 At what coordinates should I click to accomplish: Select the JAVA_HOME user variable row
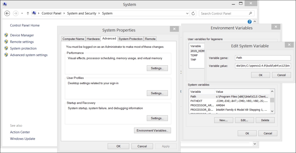click(x=197, y=51)
